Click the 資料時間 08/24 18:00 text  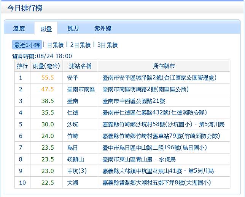click(42, 56)
